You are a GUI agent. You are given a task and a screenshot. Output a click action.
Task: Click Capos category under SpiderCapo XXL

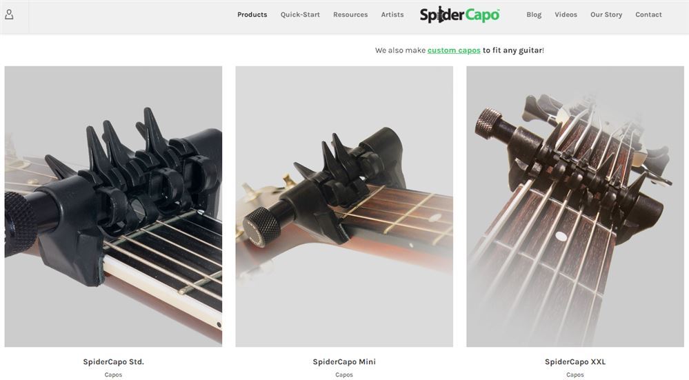(x=575, y=374)
